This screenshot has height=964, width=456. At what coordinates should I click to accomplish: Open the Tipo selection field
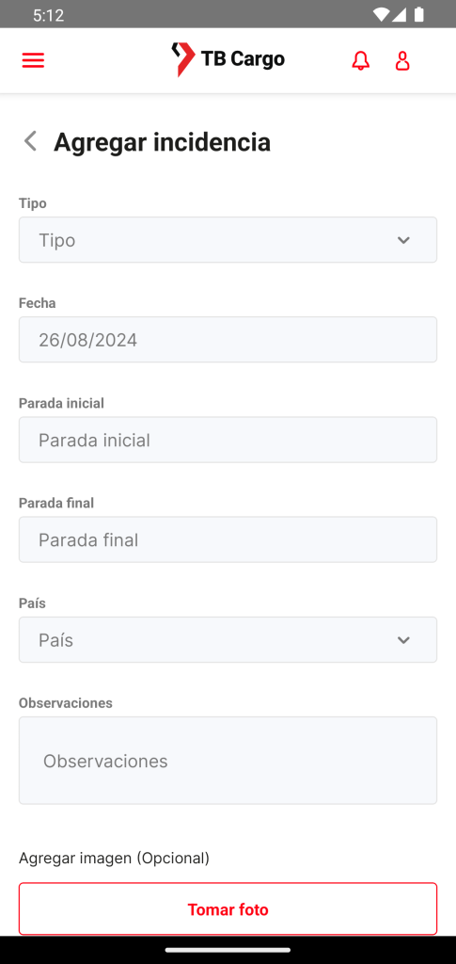point(228,240)
